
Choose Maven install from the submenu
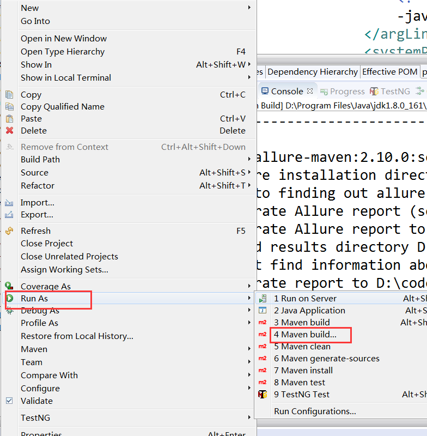pyautogui.click(x=303, y=371)
